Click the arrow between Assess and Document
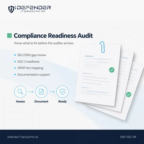This screenshot has height=144, width=144. click(31, 92)
